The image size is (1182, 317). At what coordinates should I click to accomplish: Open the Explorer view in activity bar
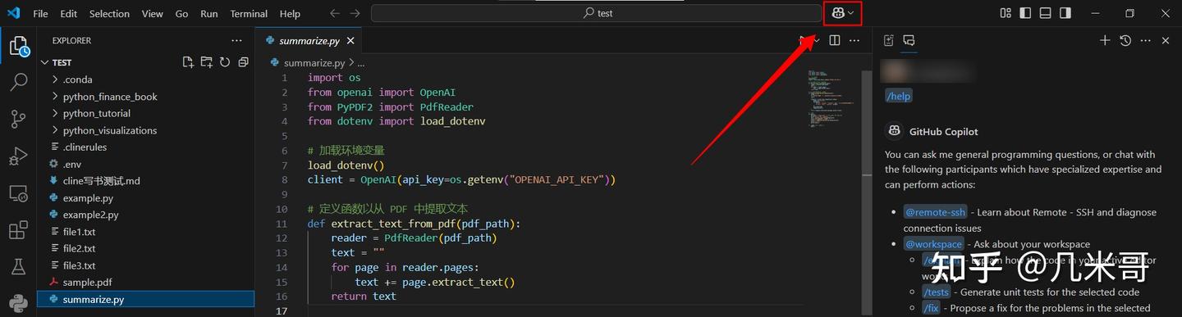[18, 46]
